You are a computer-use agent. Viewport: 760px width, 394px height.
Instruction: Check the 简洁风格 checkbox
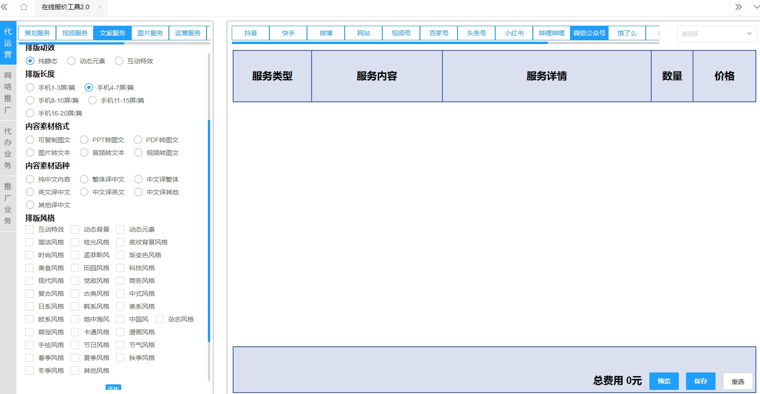pos(30,242)
